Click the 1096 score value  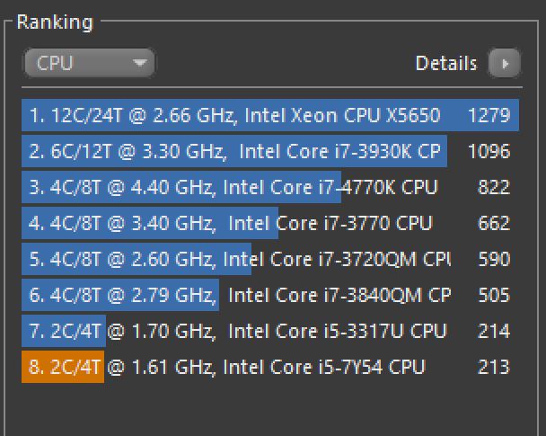(489, 151)
